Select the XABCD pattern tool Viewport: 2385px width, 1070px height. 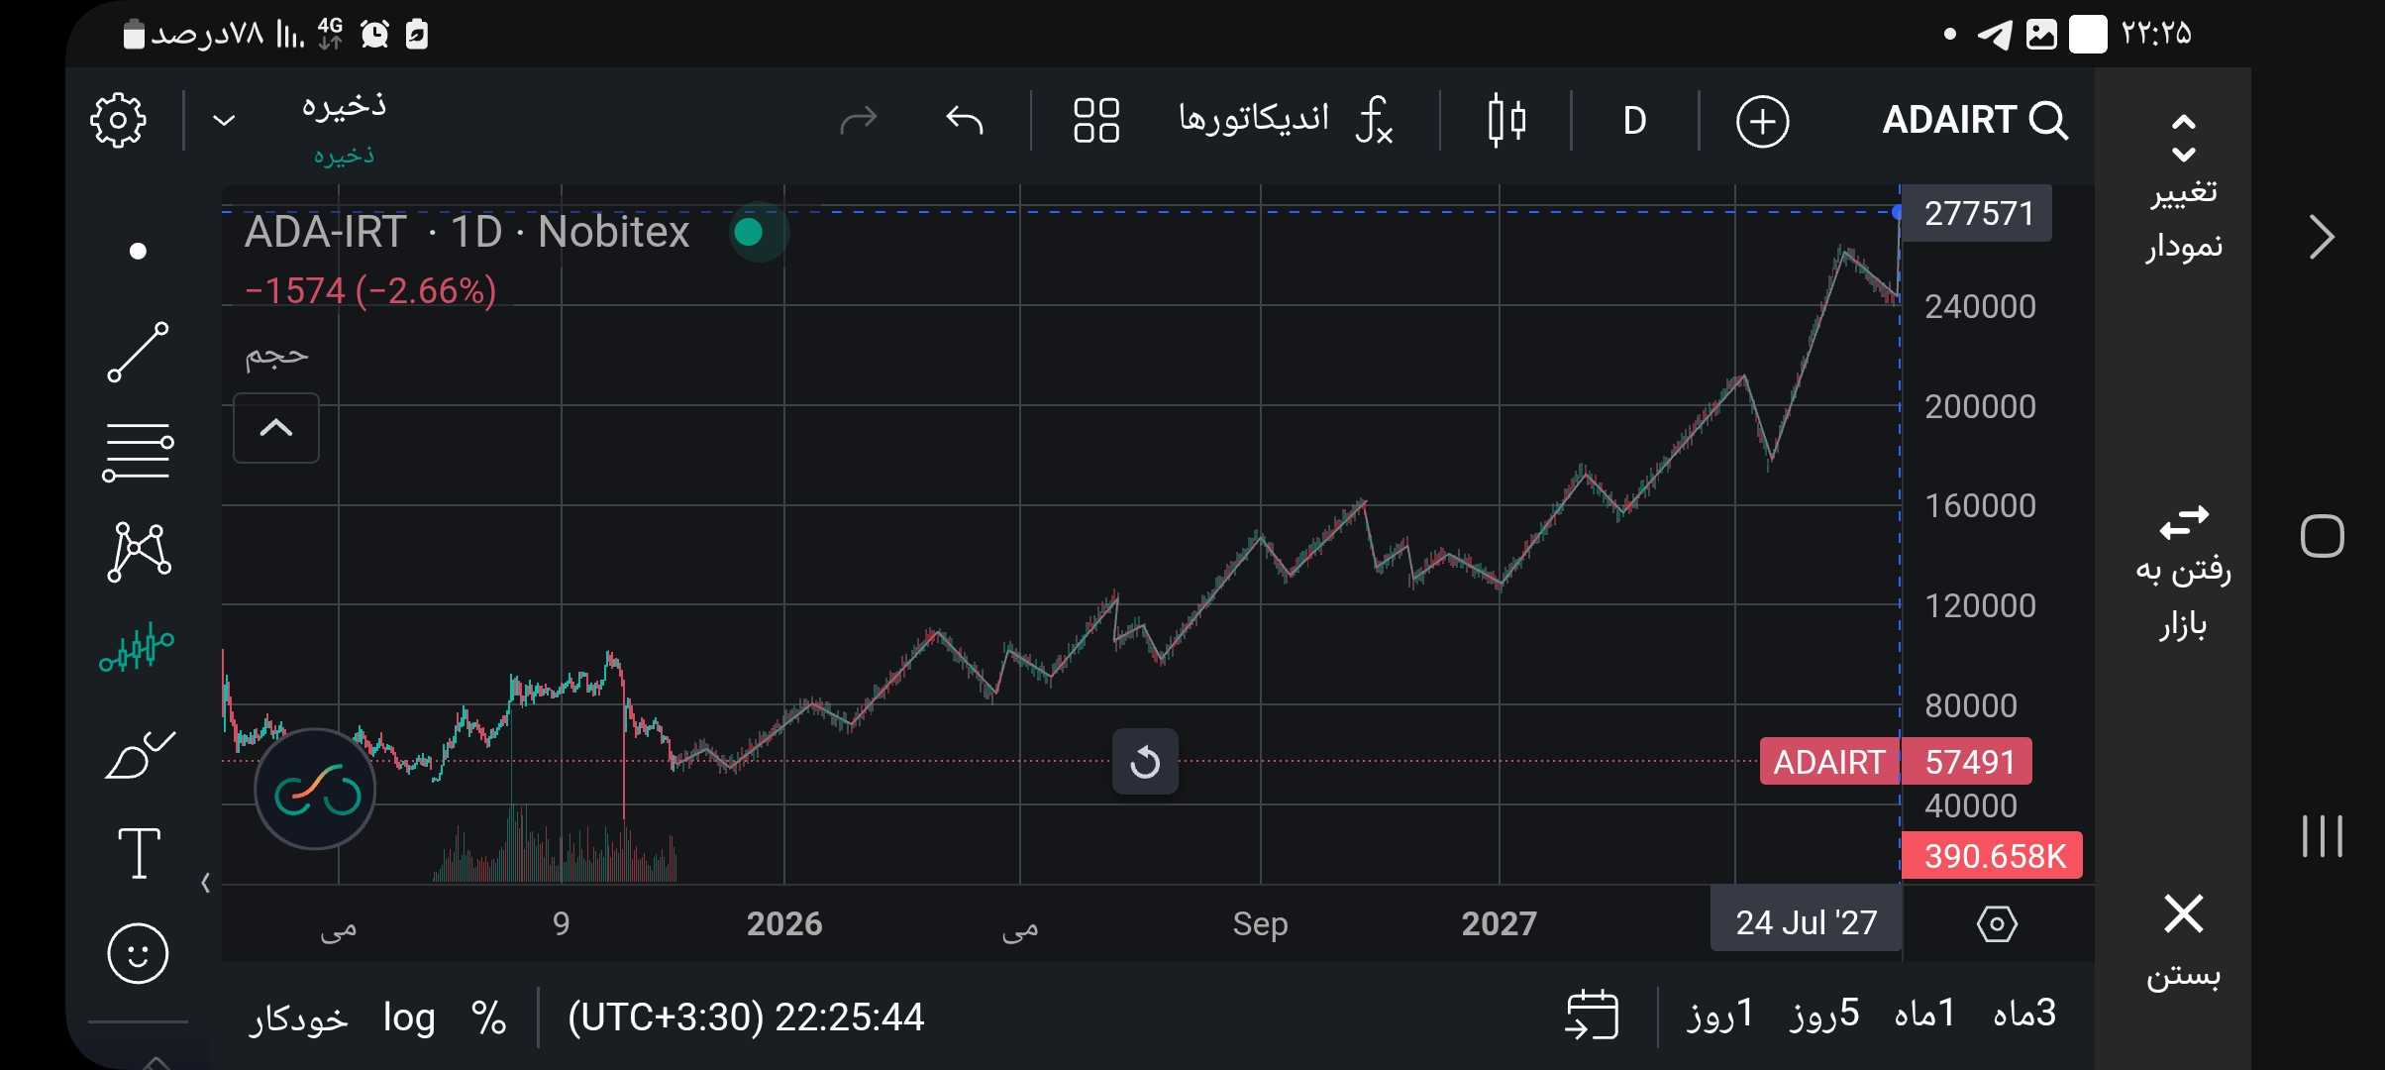click(x=139, y=551)
